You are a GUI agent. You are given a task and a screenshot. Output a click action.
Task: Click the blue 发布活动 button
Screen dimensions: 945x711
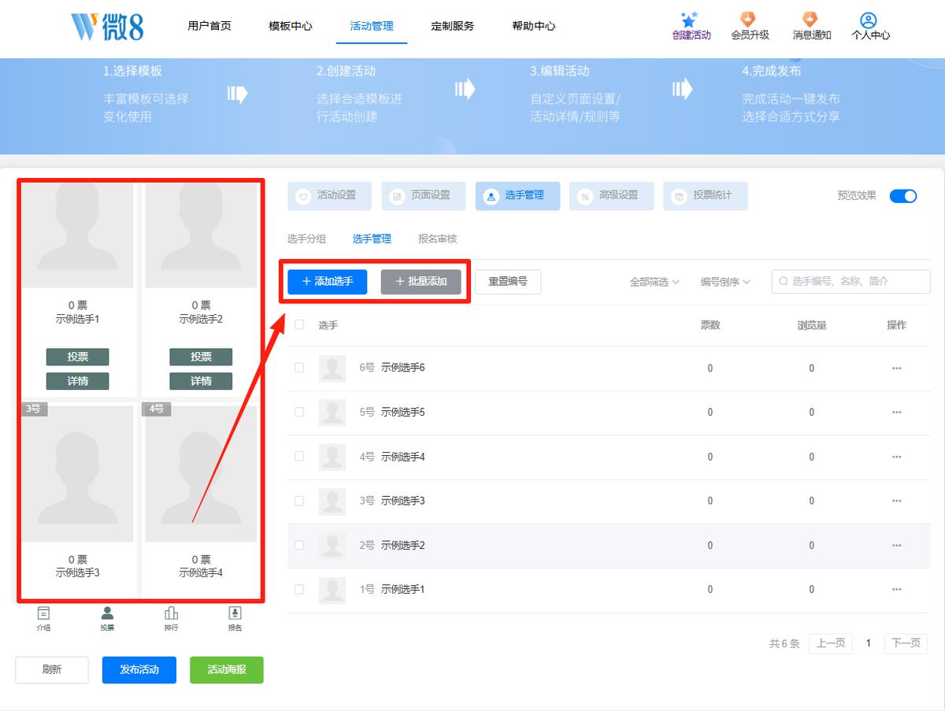pos(139,670)
